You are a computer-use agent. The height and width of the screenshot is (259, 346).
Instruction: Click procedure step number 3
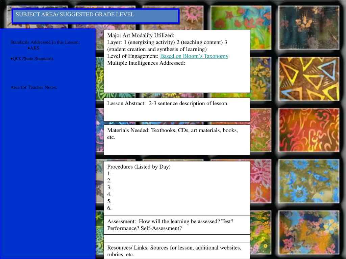click(109, 188)
